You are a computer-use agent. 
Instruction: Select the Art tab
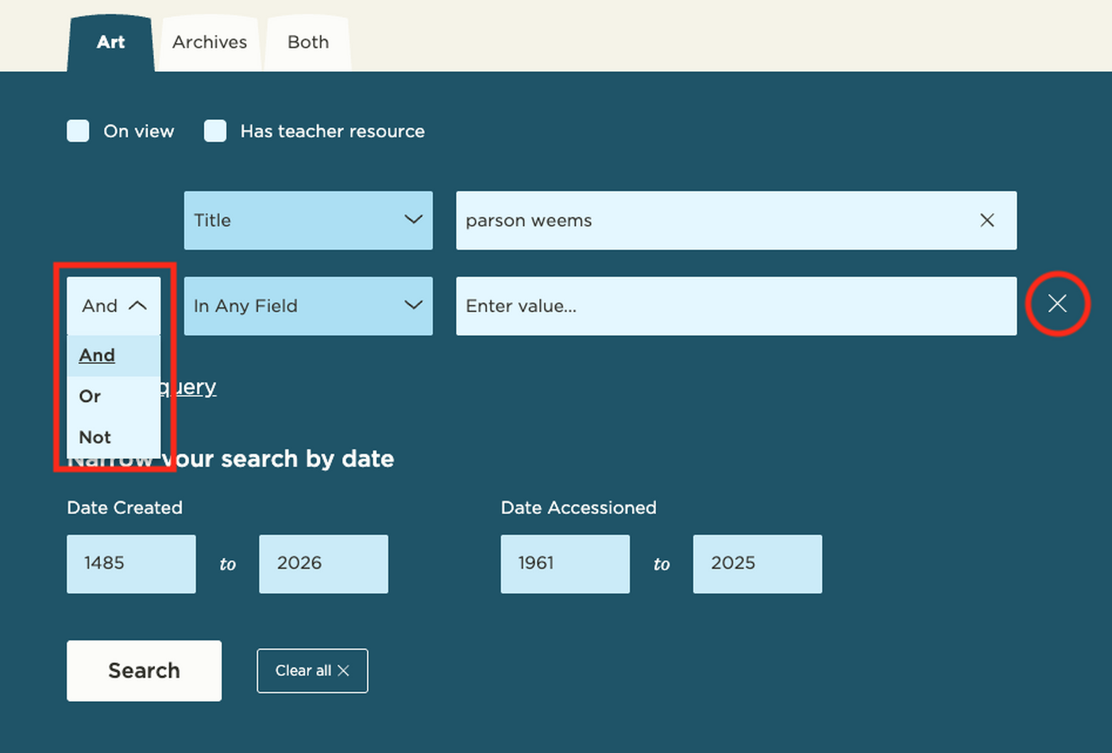110,42
